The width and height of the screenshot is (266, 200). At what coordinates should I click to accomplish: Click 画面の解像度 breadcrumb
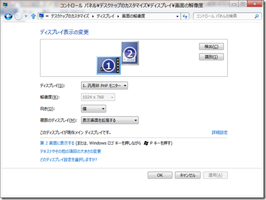click(134, 16)
